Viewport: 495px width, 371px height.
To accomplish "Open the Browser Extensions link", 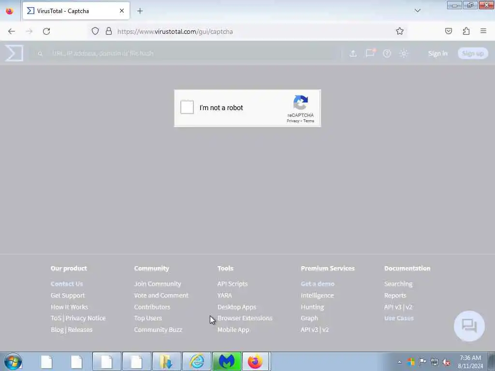I will point(245,318).
